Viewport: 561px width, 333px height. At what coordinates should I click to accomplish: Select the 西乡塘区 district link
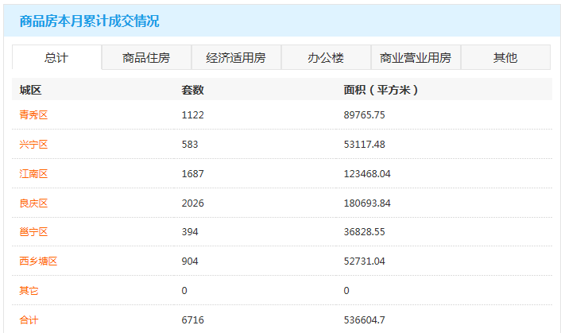pos(39,261)
